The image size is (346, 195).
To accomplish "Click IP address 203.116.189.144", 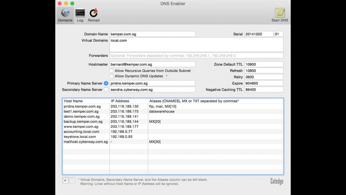I will point(124,121).
